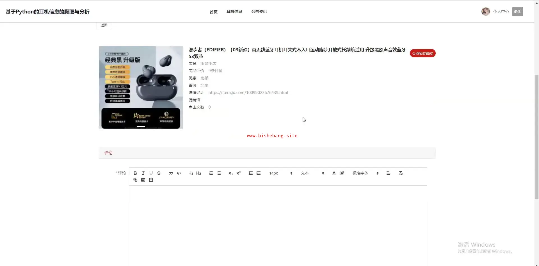
Task: Apply italic formatting in the editor
Action: click(143, 173)
